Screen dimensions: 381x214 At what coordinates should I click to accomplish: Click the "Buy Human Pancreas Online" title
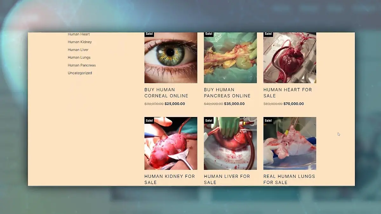click(227, 93)
